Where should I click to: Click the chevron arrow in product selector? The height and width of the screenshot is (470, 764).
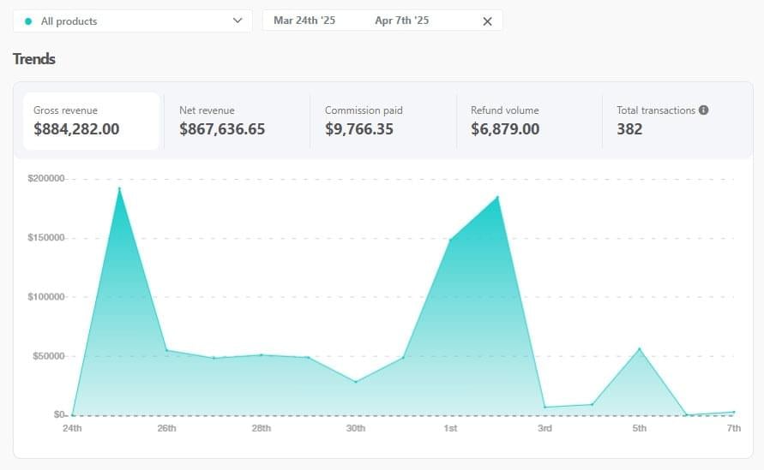[x=238, y=21]
